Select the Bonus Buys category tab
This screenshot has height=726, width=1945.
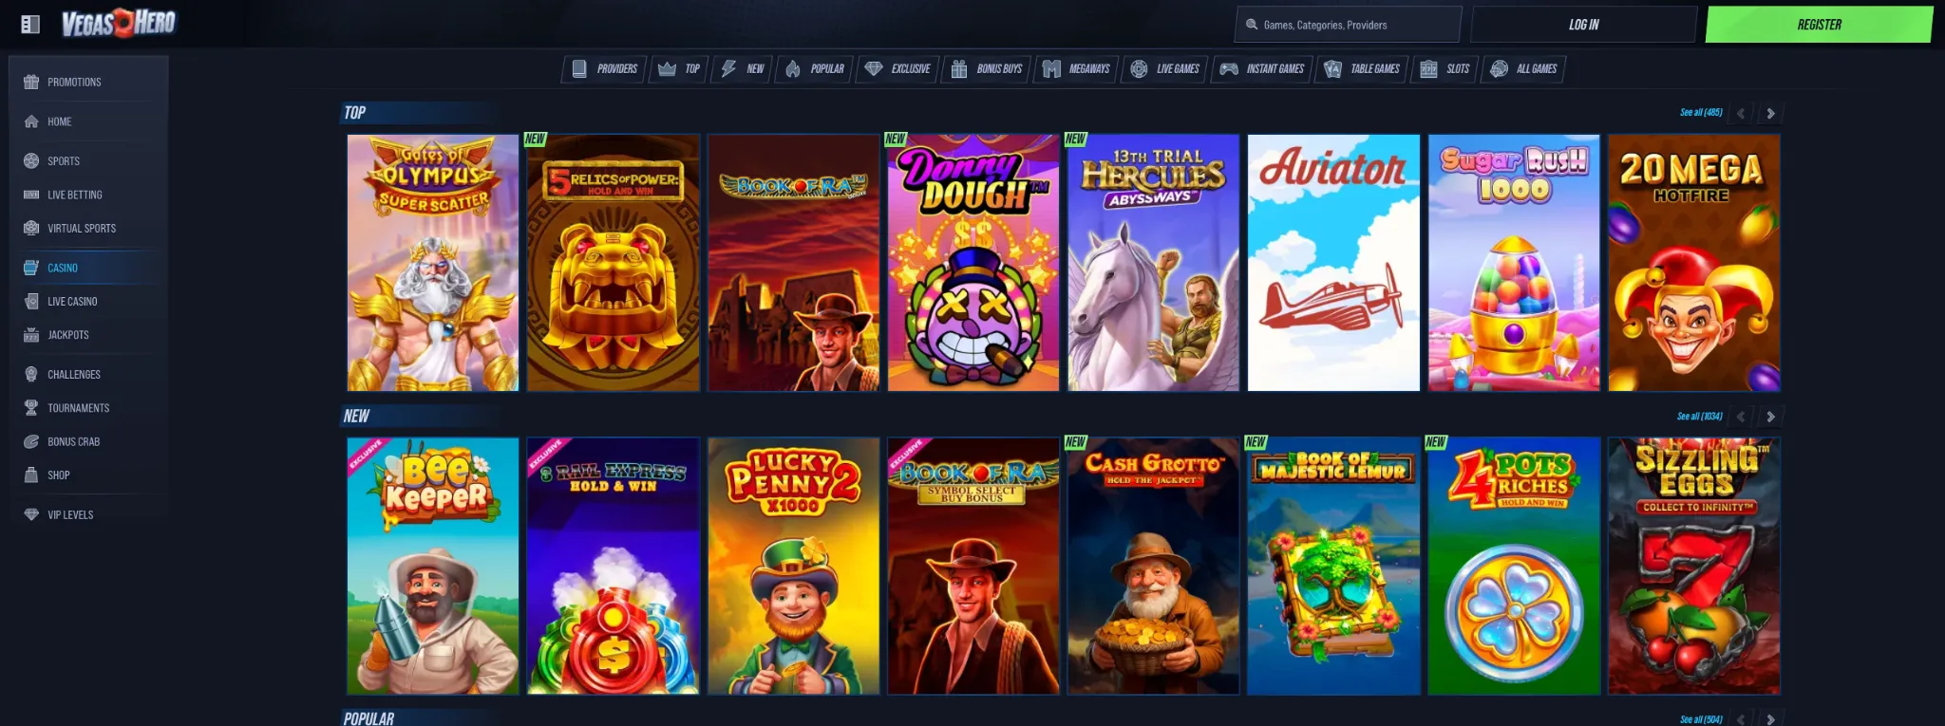(987, 69)
